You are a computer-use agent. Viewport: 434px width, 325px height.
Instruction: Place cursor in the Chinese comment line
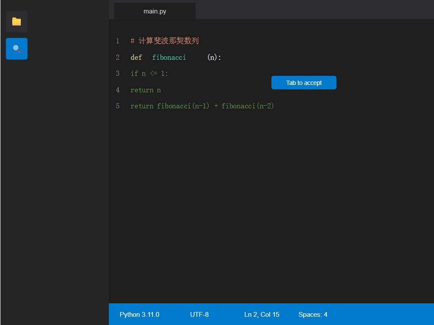pyautogui.click(x=165, y=41)
